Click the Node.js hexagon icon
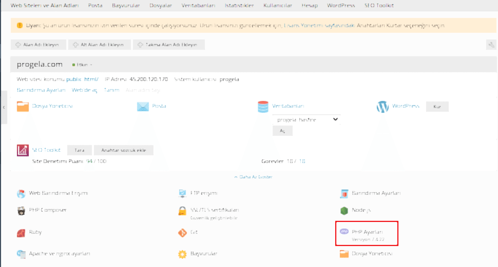Image resolution: width=498 pixels, height=267 pixels. (x=344, y=210)
